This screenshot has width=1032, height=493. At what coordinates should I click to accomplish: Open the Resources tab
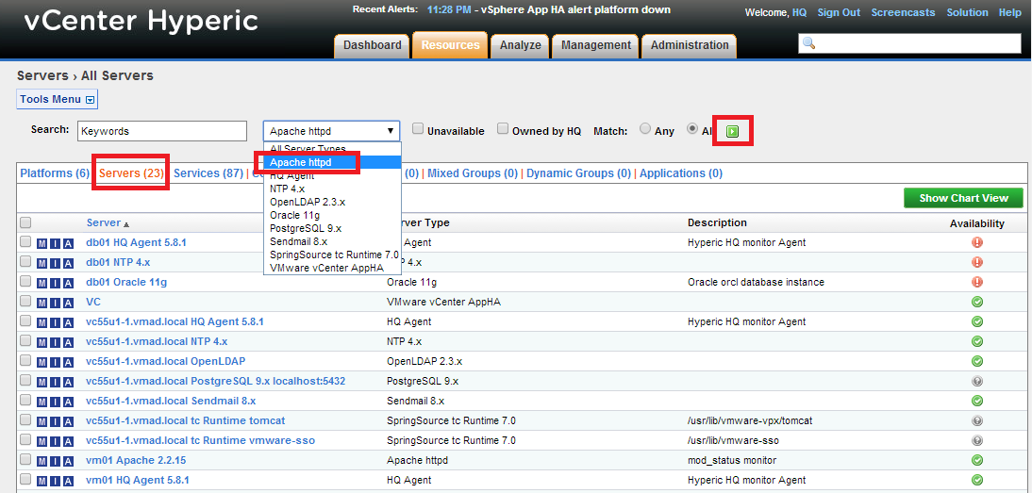(x=450, y=45)
